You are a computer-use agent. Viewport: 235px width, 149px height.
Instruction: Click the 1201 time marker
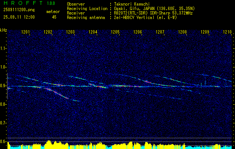tap(25, 32)
